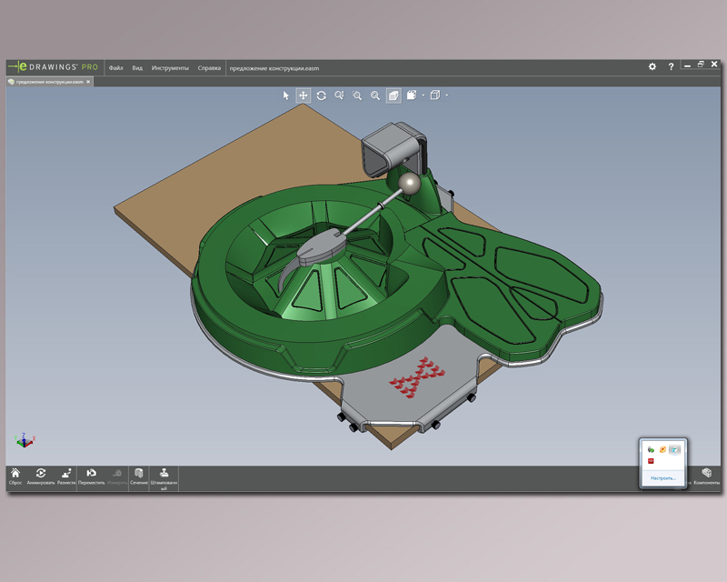Open the Инструменты menu

pos(170,68)
